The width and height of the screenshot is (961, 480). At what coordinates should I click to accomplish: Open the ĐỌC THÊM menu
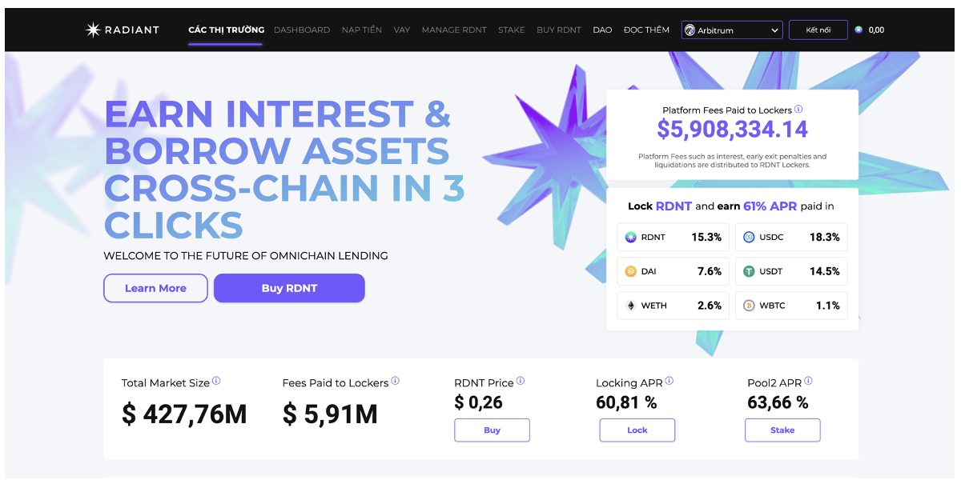[646, 30]
